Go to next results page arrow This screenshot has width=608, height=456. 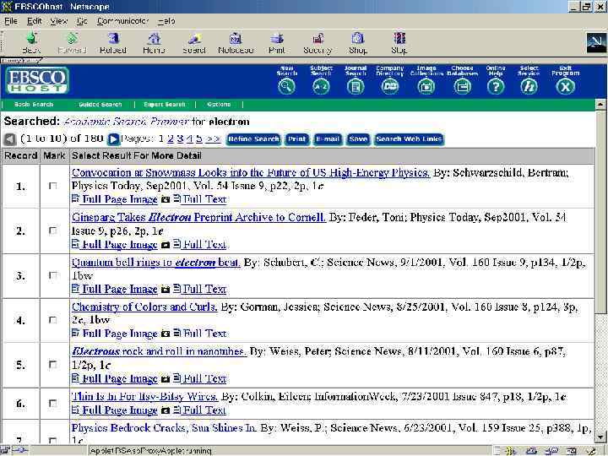point(113,138)
